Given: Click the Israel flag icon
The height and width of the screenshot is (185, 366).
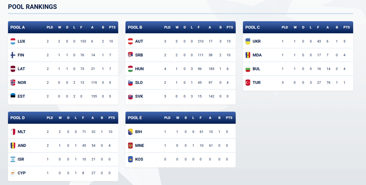Looking at the screenshot, I should 13,159.
